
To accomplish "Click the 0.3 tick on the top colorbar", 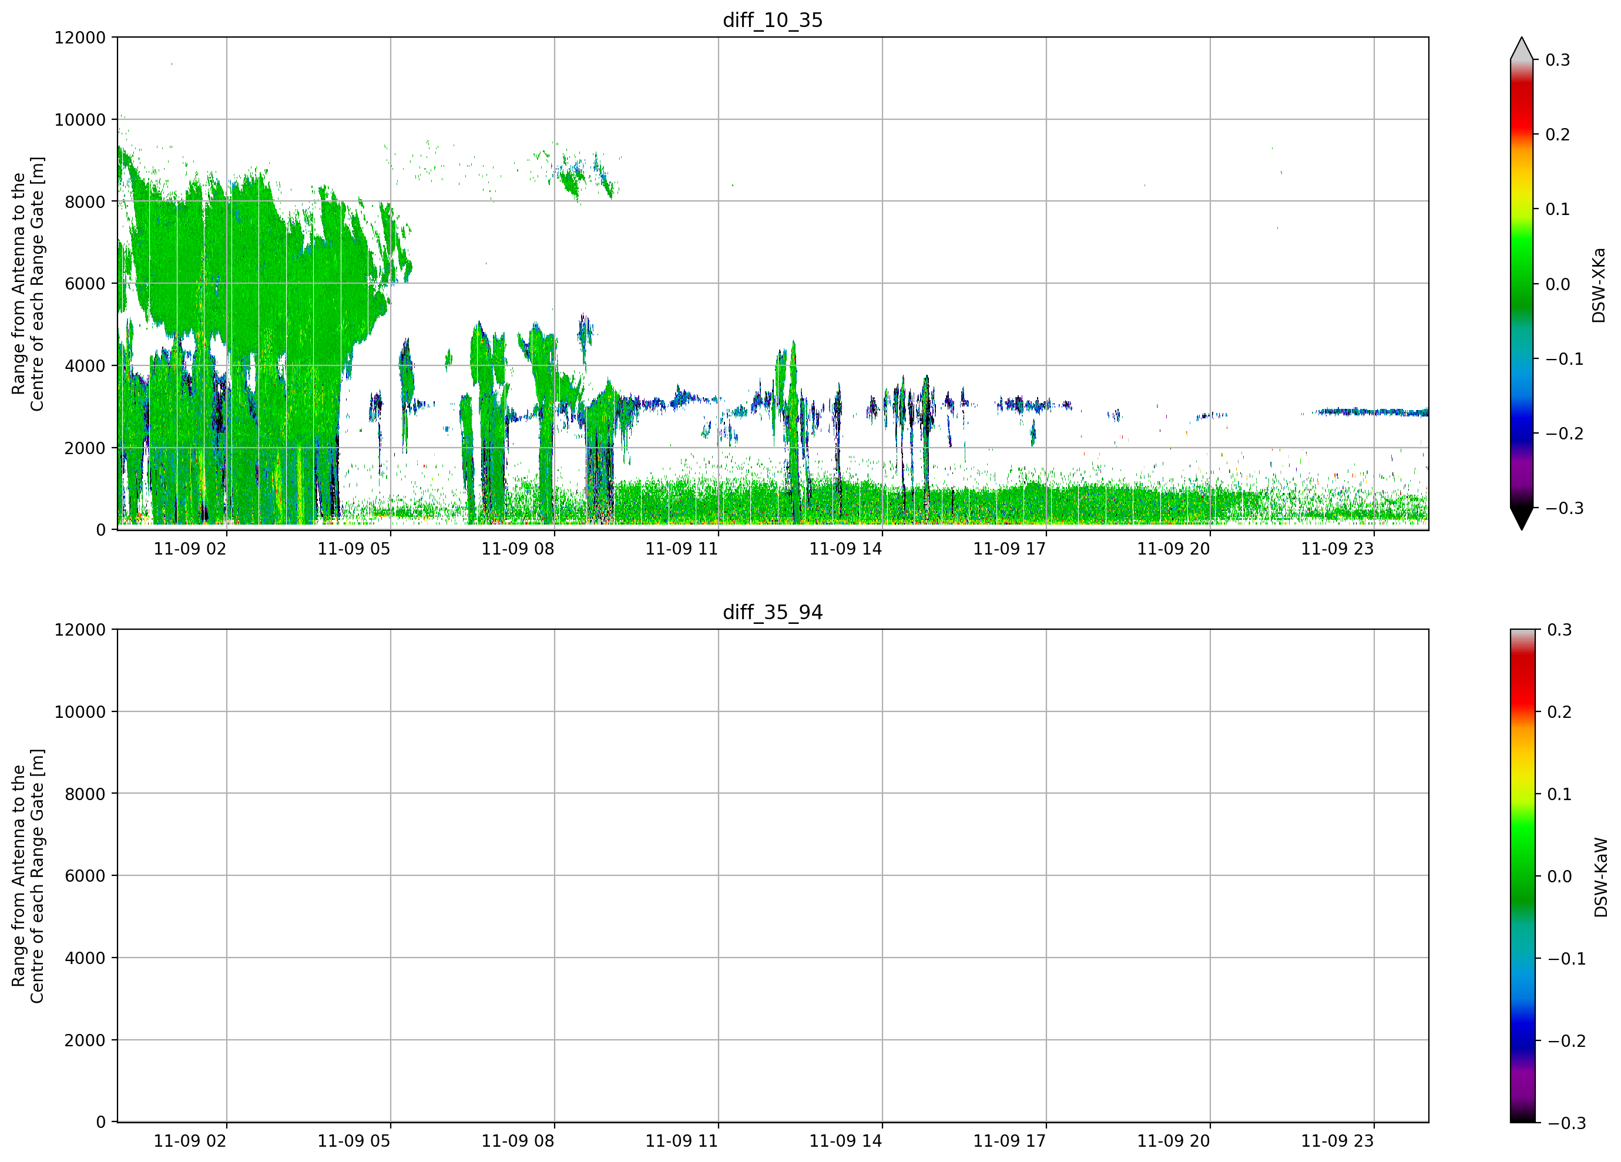I will pyautogui.click(x=1558, y=60).
